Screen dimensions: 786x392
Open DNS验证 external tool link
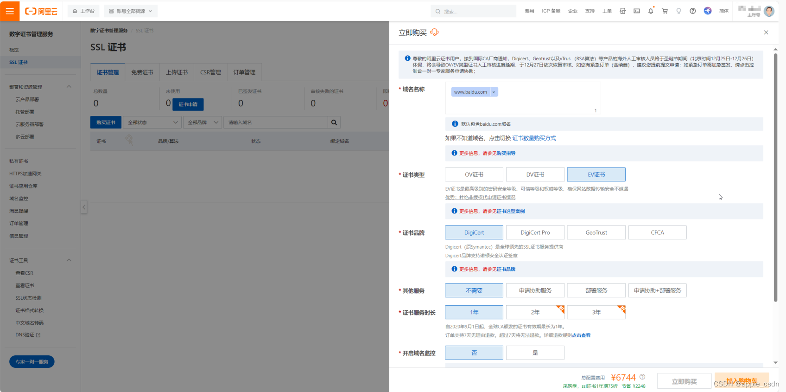click(x=28, y=335)
